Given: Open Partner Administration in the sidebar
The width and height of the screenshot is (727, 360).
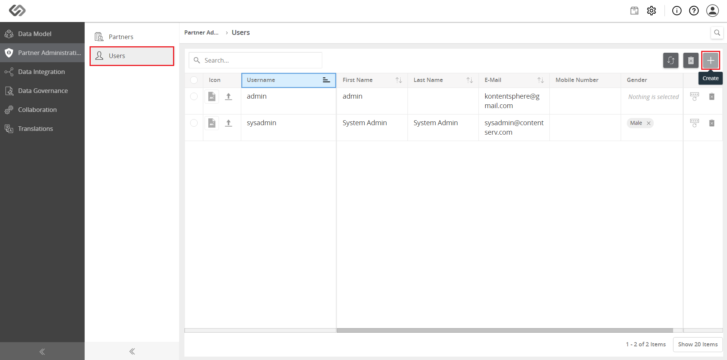Looking at the screenshot, I should coord(42,53).
